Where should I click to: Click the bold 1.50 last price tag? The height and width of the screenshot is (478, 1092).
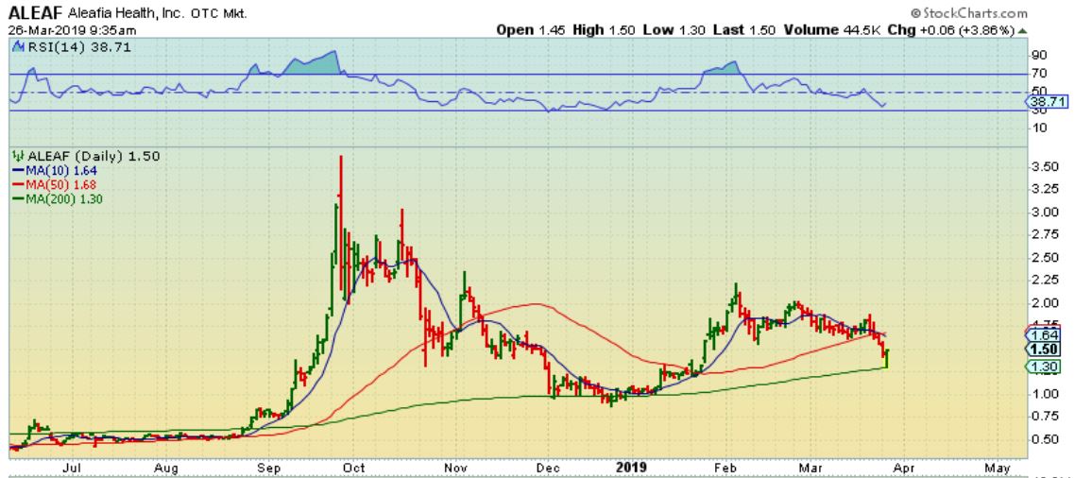click(x=1044, y=350)
